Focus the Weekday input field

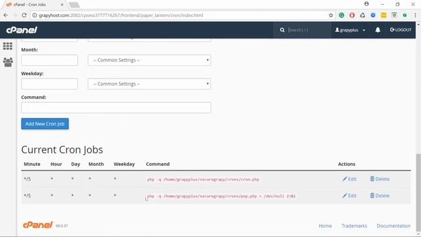[49, 84]
